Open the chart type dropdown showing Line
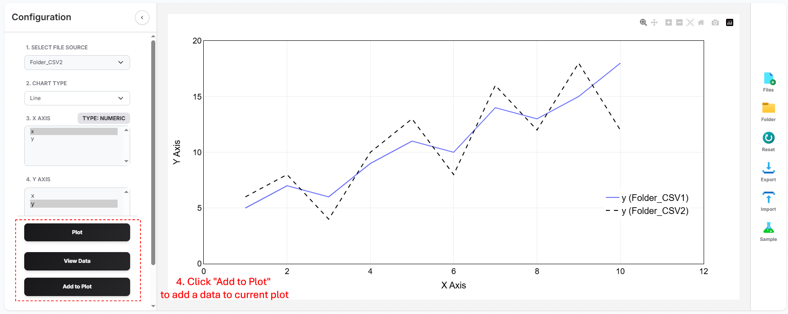This screenshot has width=788, height=314. point(77,98)
